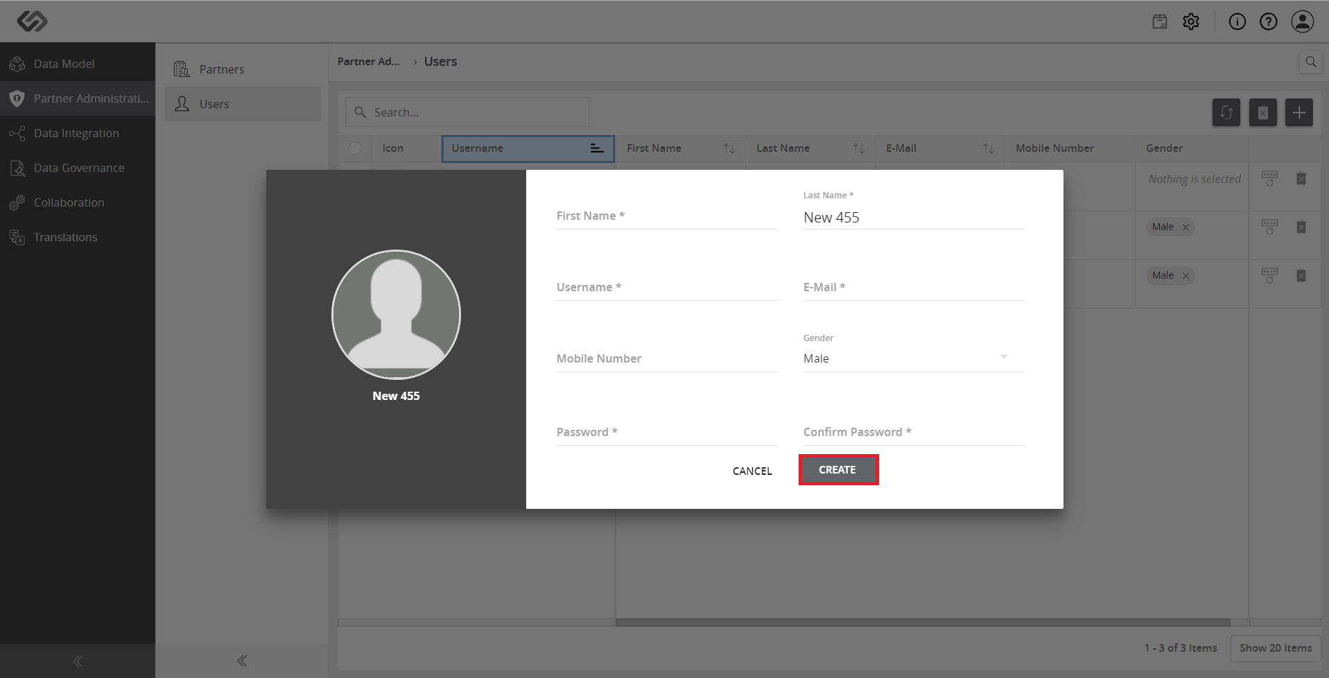
Task: Click the Partners building icon
Action: point(182,69)
